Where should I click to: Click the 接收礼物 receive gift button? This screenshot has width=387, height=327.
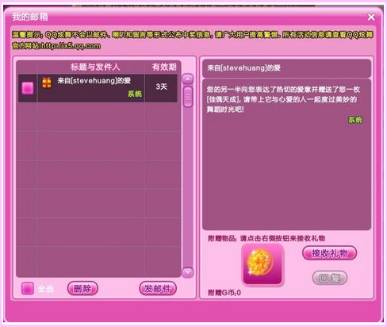click(329, 253)
